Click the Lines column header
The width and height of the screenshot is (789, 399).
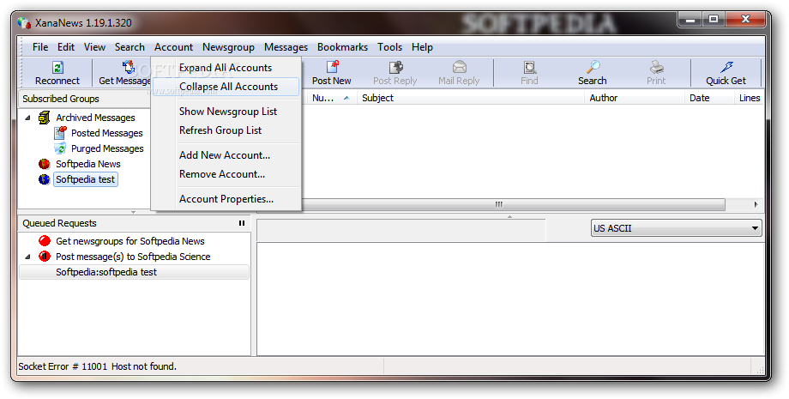point(750,98)
